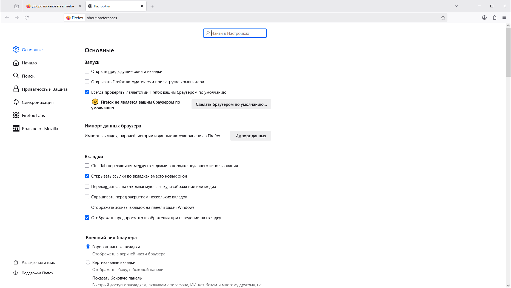Bookmark this page with star icon
This screenshot has height=288, width=511.
(443, 18)
